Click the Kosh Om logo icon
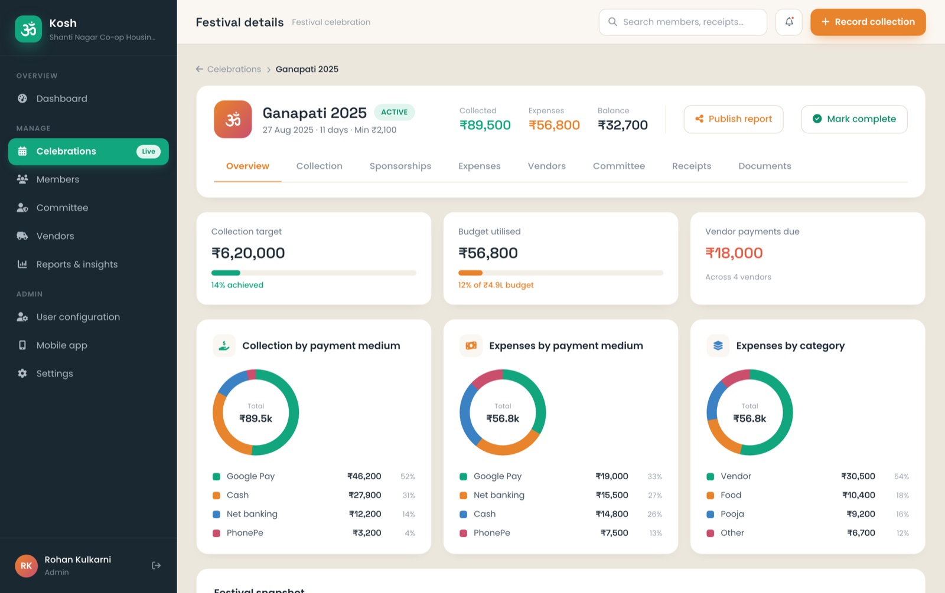Viewport: 945px width, 593px height. coord(28,29)
